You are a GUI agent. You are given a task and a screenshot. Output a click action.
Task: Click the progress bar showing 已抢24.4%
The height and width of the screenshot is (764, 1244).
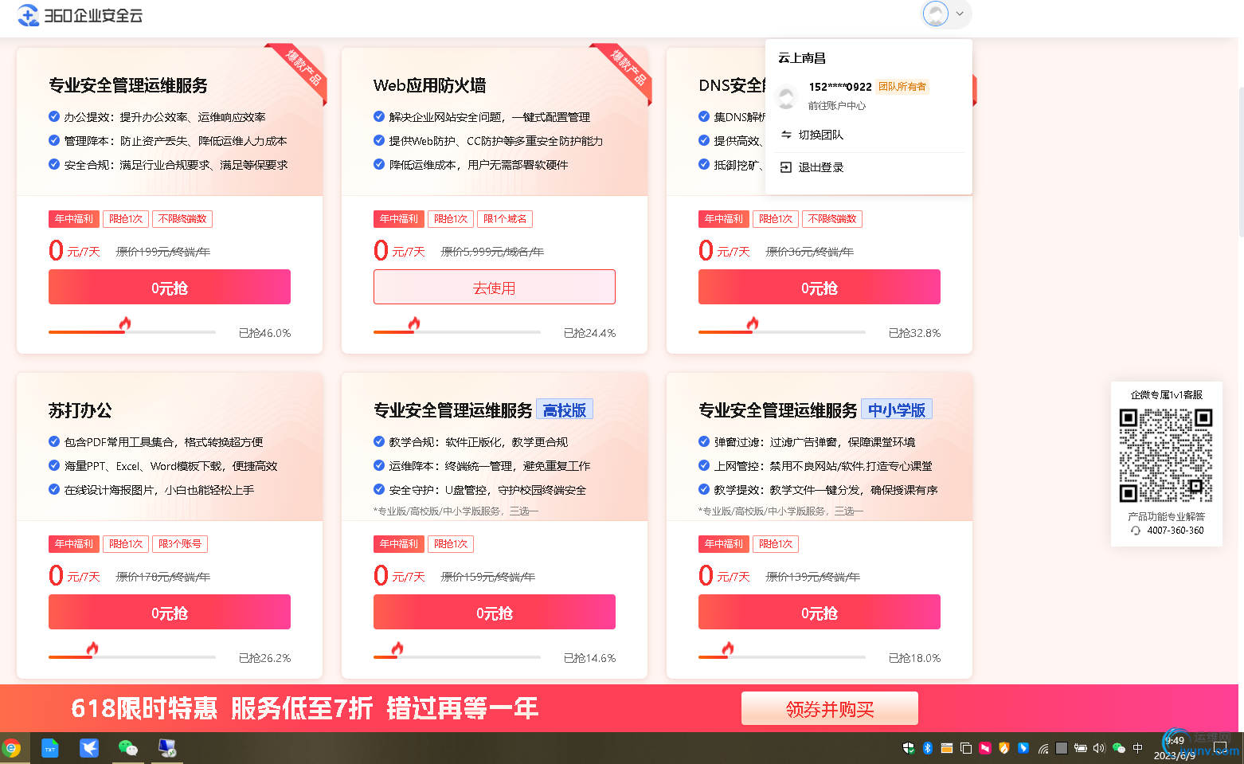click(x=457, y=332)
